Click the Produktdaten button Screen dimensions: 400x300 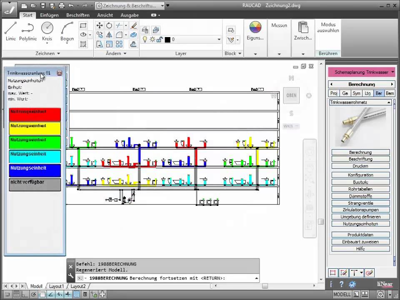[x=360, y=235]
